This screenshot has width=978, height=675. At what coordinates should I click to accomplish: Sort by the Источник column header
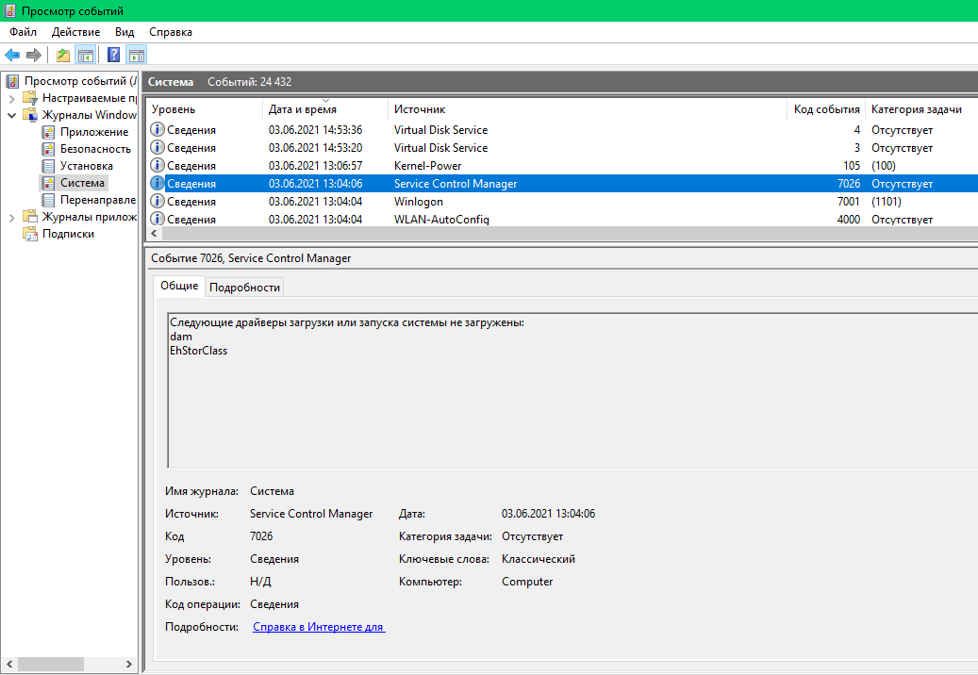click(587, 109)
